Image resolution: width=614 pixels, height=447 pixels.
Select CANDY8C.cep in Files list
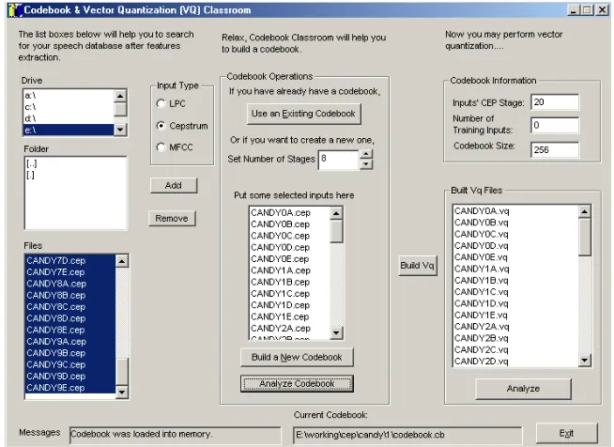click(70, 307)
